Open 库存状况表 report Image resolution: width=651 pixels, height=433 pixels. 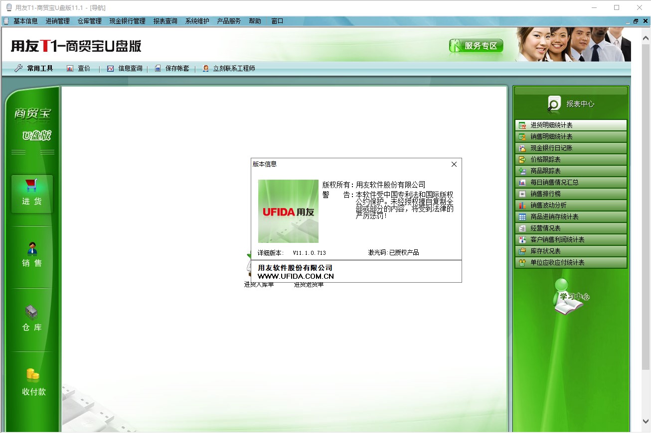click(571, 251)
